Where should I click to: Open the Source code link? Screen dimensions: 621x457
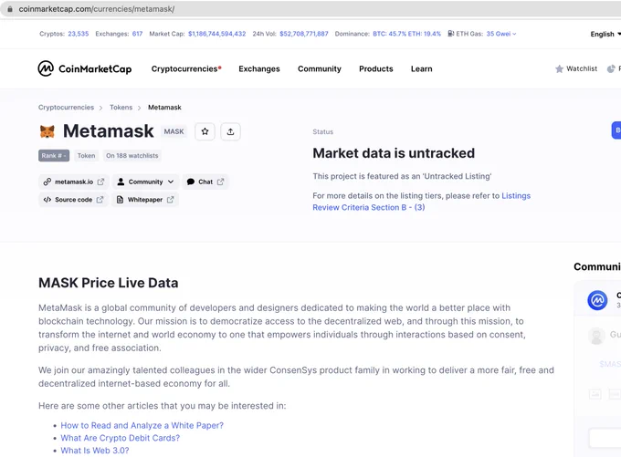73,200
